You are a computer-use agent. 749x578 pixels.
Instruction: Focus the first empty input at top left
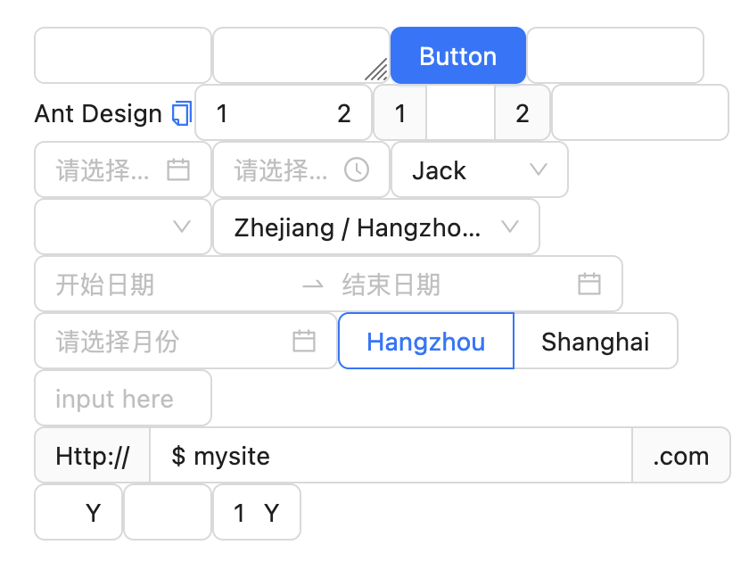coord(123,55)
